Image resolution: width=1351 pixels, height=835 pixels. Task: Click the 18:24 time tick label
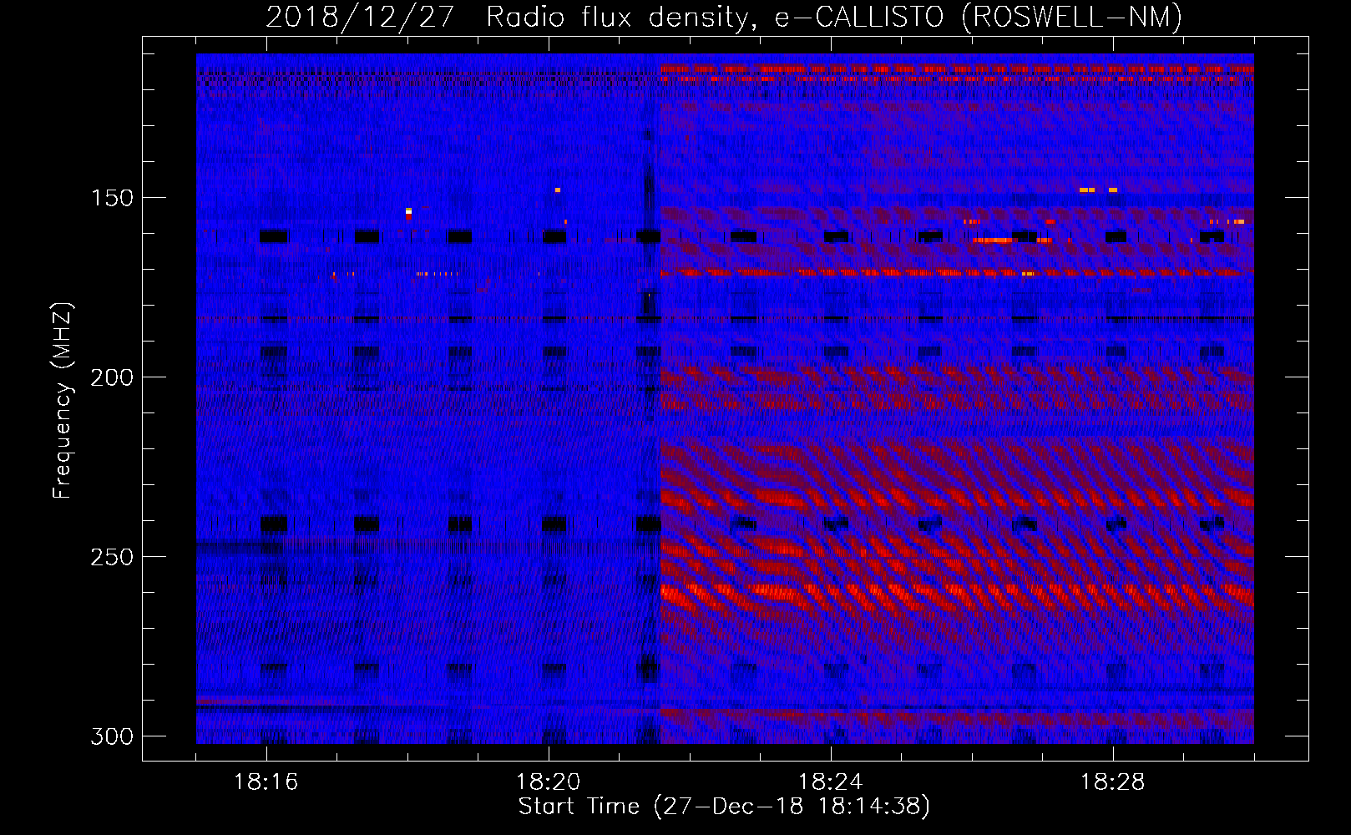[831, 782]
